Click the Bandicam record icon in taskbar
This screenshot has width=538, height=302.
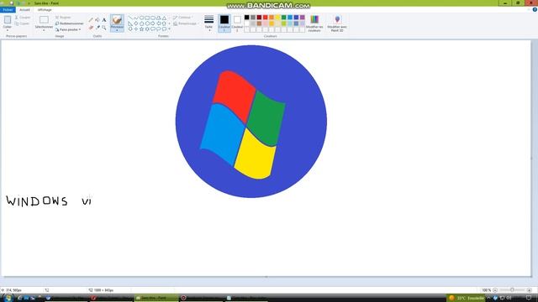(x=183, y=298)
